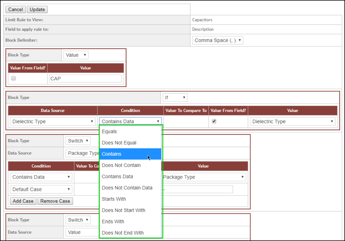This screenshot has height=241, width=345.
Task: Open the Block Delimiter Comma Space dropdown
Action: 218,40
